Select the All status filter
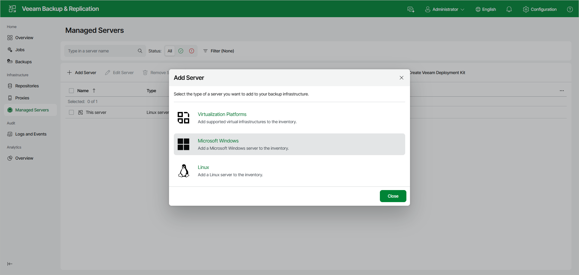The image size is (579, 275). [170, 51]
